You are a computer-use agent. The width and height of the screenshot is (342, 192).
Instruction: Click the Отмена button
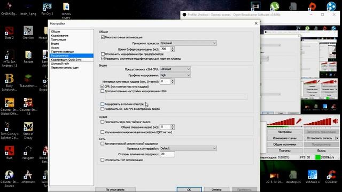[216, 189]
